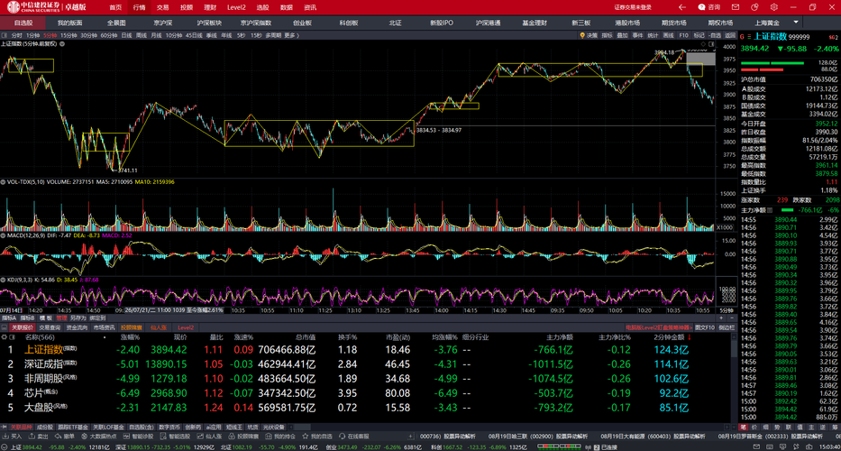Open the 咨询 consultation chat
The image size is (841, 451).
point(709,7)
